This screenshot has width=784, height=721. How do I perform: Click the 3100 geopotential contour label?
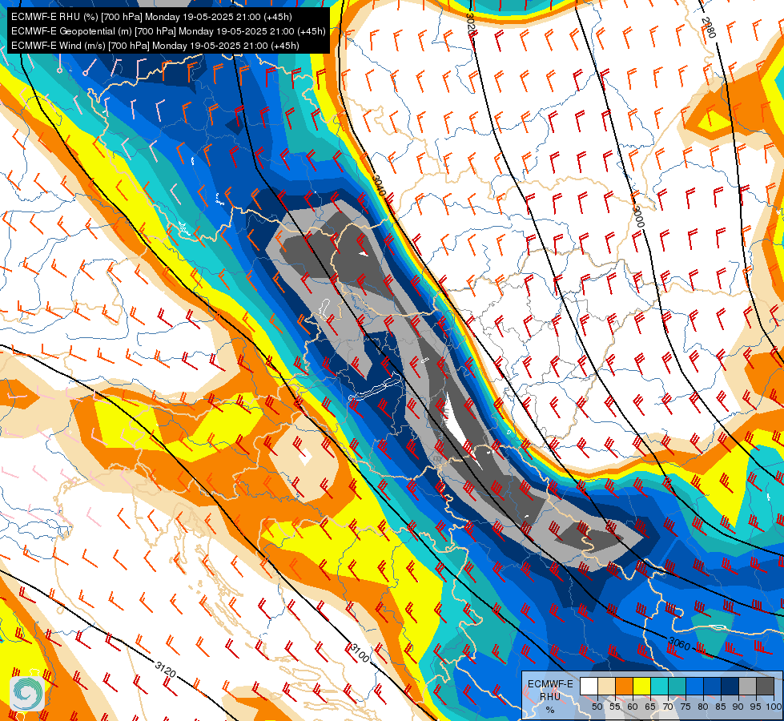coord(360,654)
